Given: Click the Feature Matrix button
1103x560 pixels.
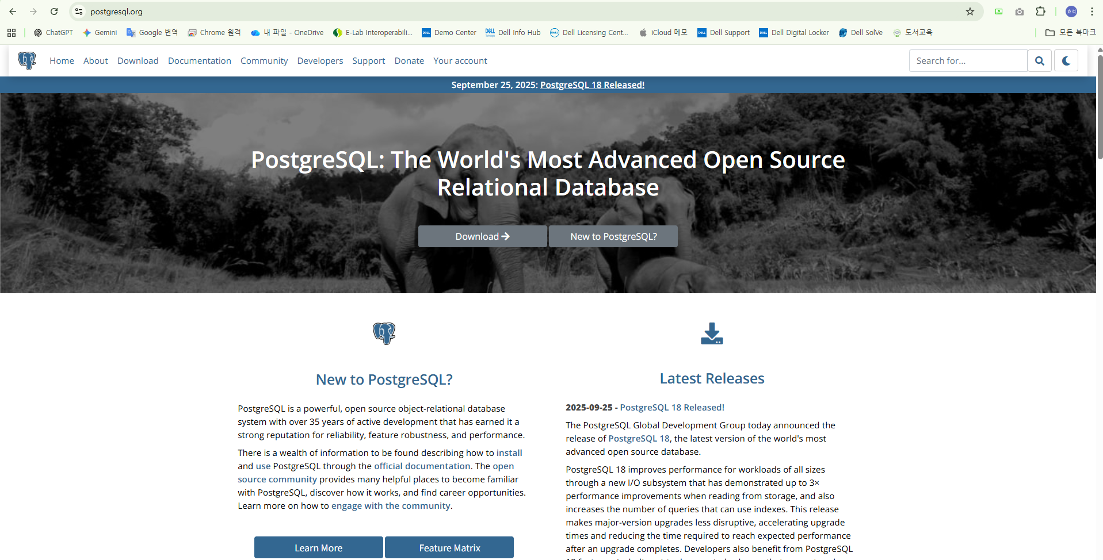Looking at the screenshot, I should click(x=449, y=547).
